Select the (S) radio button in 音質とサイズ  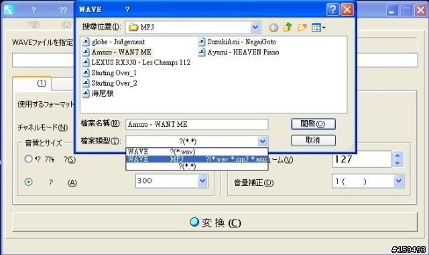tap(28, 159)
